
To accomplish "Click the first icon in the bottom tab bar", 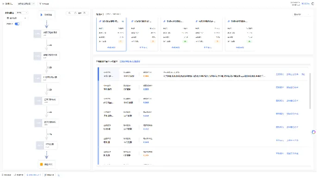I will pyautogui.click(x=3, y=175).
